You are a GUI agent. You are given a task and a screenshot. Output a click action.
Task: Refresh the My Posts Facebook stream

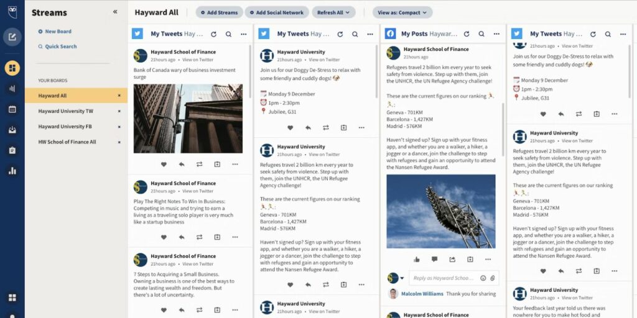click(x=467, y=34)
